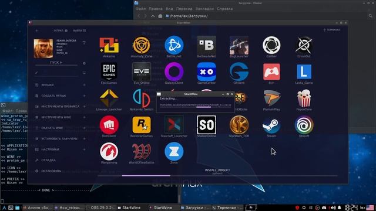Viewport: 376px width, 211px height.
Task: Expand the ИНСТРУМЕНТЫ ПРЕФИКСА section arrow
Action: tap(85, 107)
